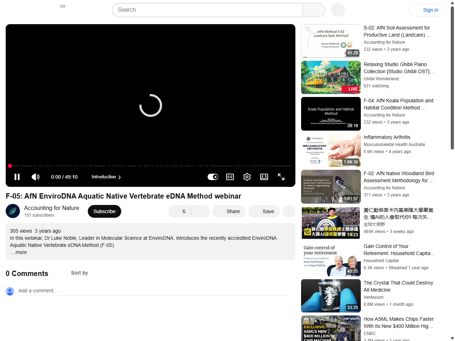Open Studio Ghibli Piano live stream thumbnail
The width and height of the screenshot is (455, 341).
pyautogui.click(x=331, y=77)
